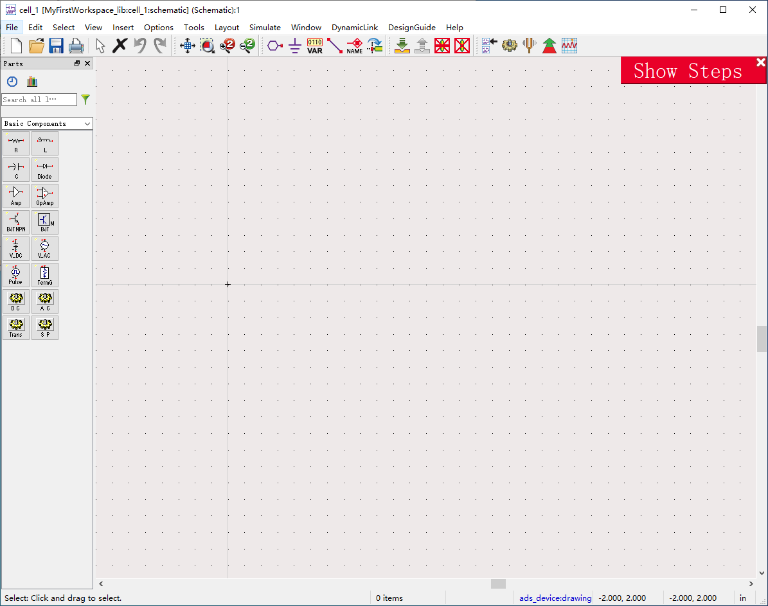
Task: Click the Show Steps banner
Action: point(687,71)
